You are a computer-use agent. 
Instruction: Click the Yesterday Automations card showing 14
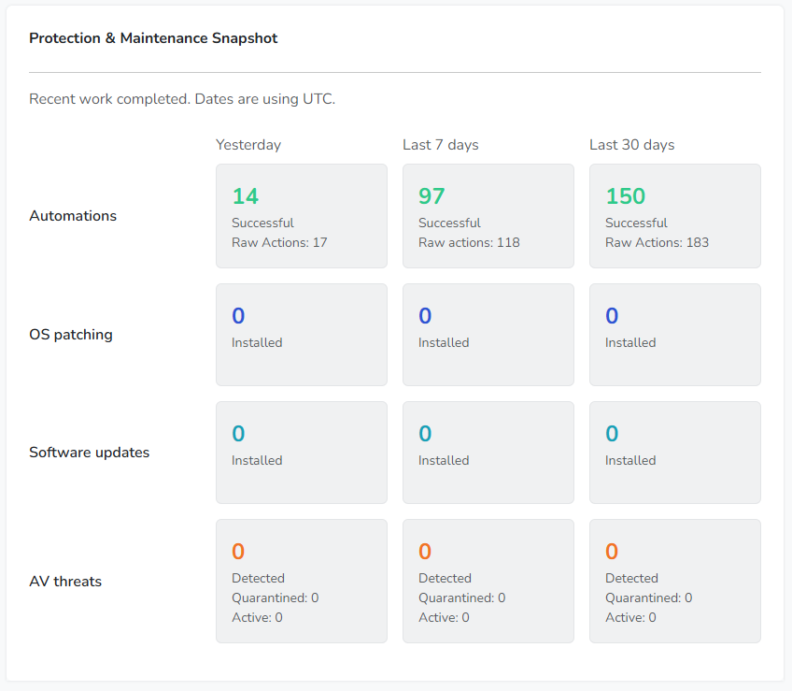[x=301, y=216]
